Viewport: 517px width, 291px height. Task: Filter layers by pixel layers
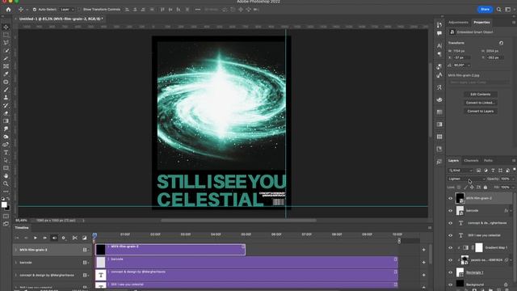coord(478,171)
